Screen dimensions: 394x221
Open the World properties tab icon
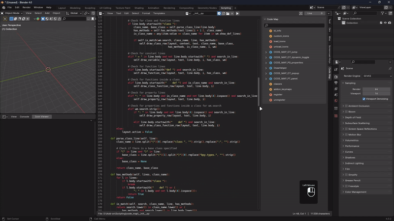click(336, 101)
